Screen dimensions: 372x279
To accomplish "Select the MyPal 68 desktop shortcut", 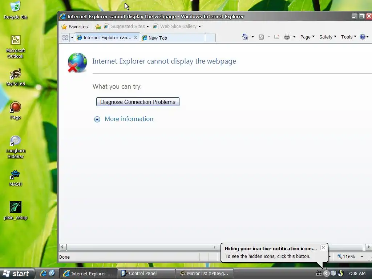I will pyautogui.click(x=15, y=77).
